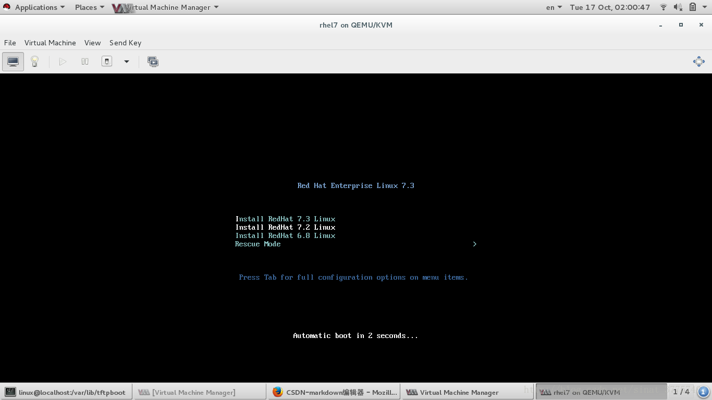Screen dimensions: 712x400
Task: Close the rhel7 on QEMU/KVM window
Action: (701, 25)
